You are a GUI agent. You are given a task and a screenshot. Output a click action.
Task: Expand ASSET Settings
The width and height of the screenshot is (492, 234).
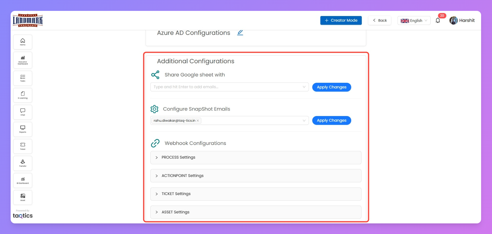pyautogui.click(x=256, y=212)
